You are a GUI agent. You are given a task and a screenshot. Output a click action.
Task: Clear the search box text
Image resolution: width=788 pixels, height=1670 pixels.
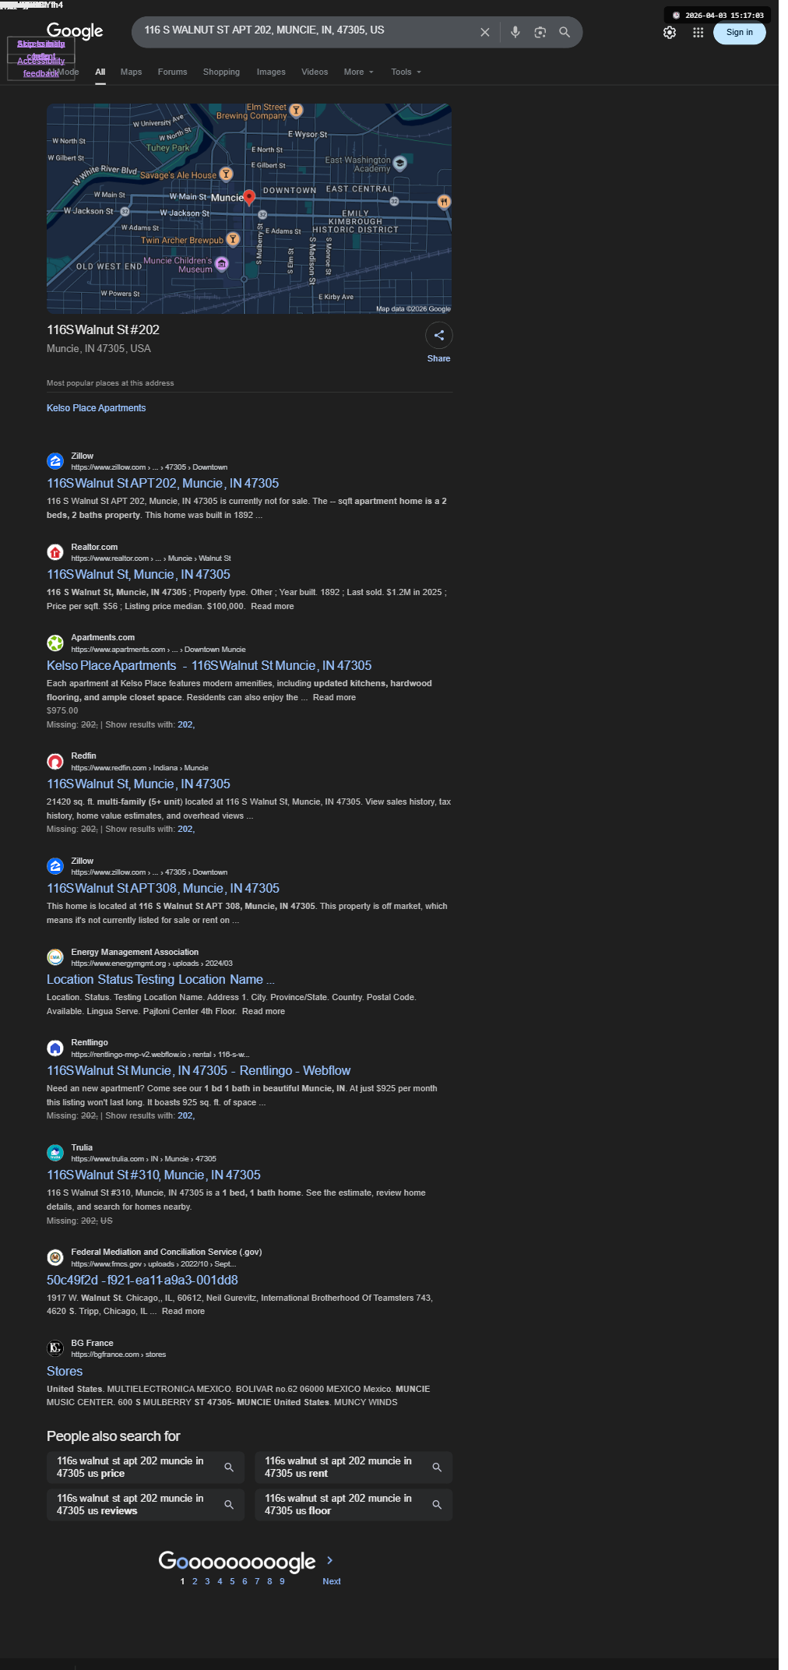point(484,32)
